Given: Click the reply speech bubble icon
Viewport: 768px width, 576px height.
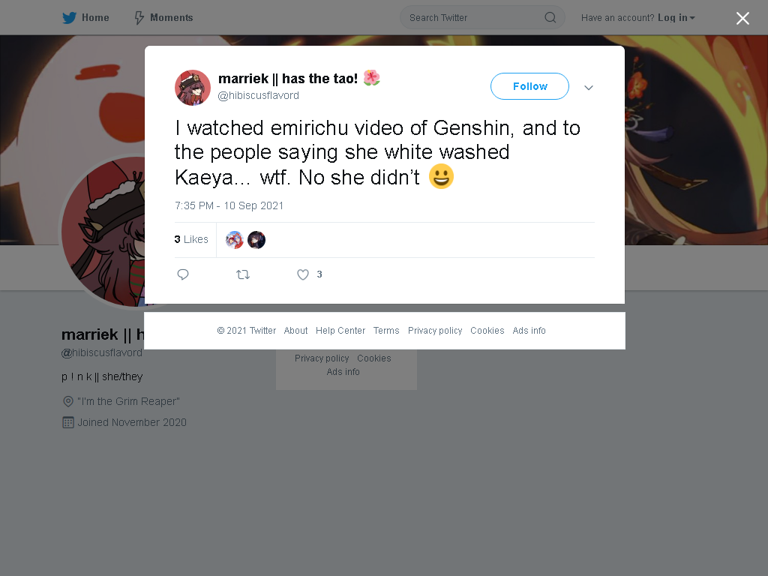Looking at the screenshot, I should pyautogui.click(x=183, y=274).
